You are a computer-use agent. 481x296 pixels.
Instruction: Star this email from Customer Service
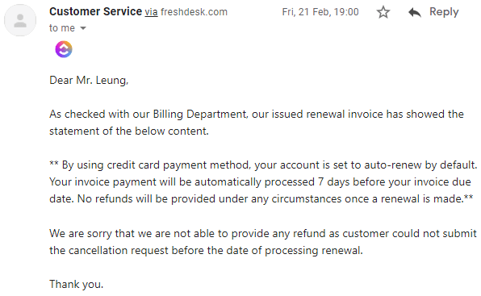(383, 13)
